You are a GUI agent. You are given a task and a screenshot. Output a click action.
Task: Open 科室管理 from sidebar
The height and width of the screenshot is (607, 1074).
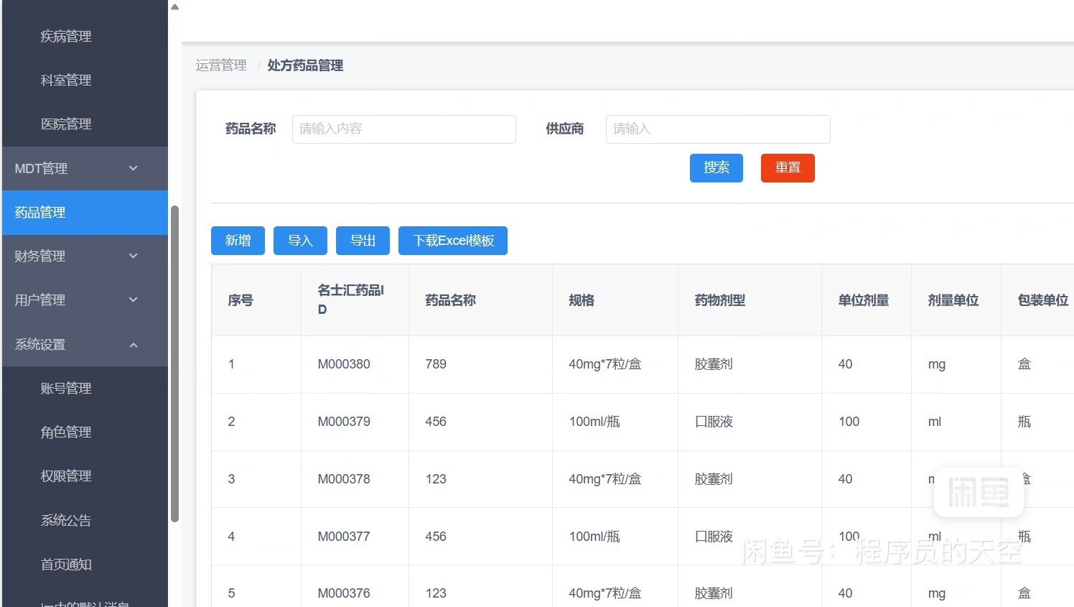pyautogui.click(x=66, y=80)
